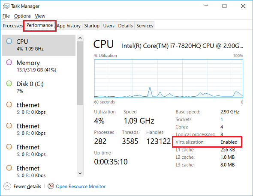Open the Details tab

(x=125, y=26)
